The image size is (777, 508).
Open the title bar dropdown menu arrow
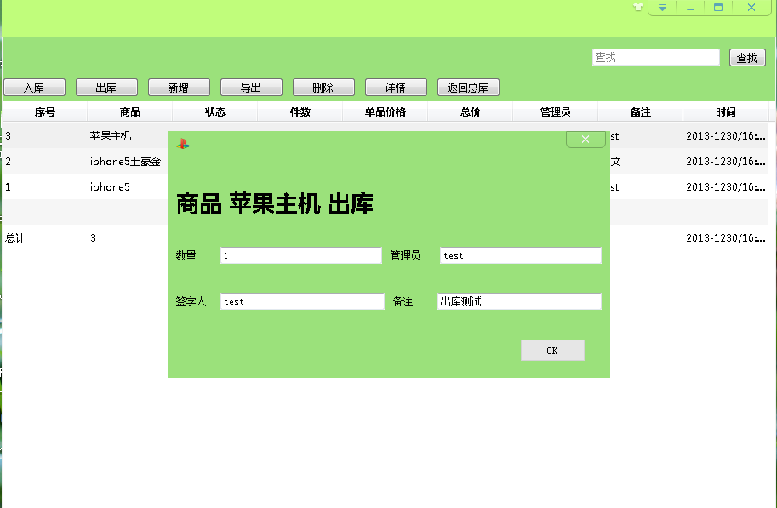coord(662,8)
